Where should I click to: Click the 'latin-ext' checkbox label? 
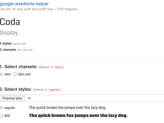point(24,74)
